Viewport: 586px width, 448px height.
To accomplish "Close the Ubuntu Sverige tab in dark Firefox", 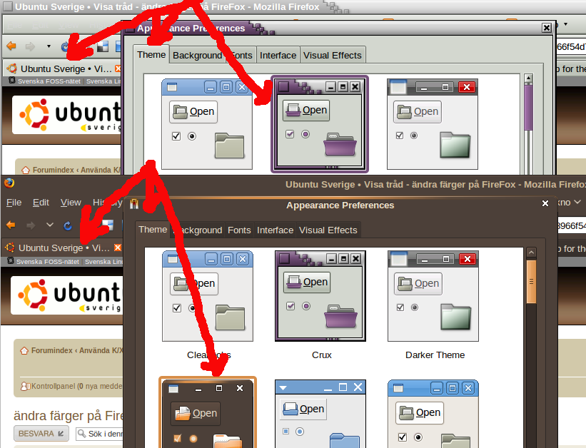I will (x=118, y=248).
